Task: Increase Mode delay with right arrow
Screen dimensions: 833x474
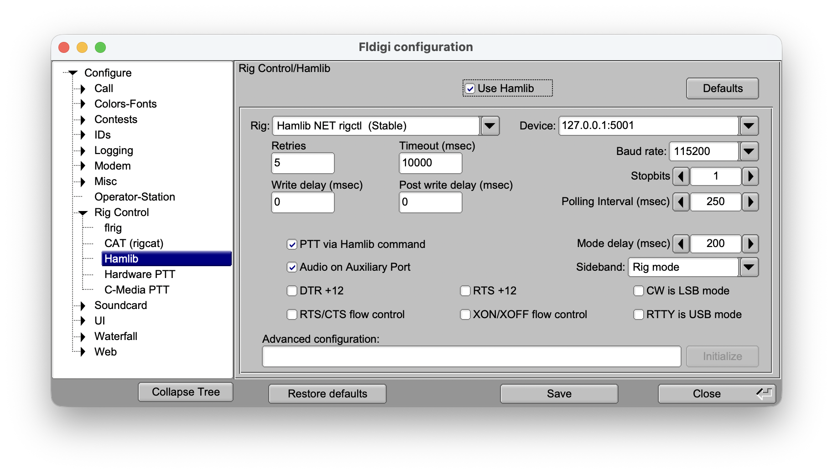Action: tap(750, 244)
